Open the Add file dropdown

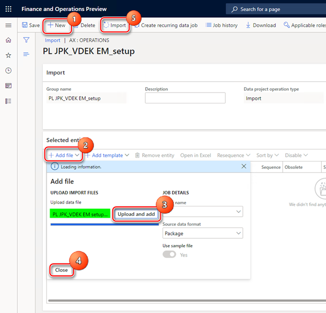(64, 155)
